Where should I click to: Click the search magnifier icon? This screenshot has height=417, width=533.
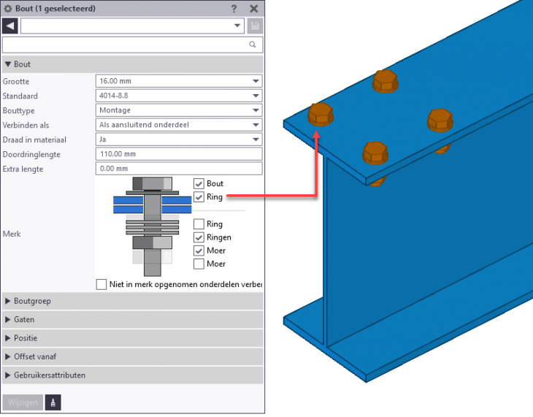253,45
